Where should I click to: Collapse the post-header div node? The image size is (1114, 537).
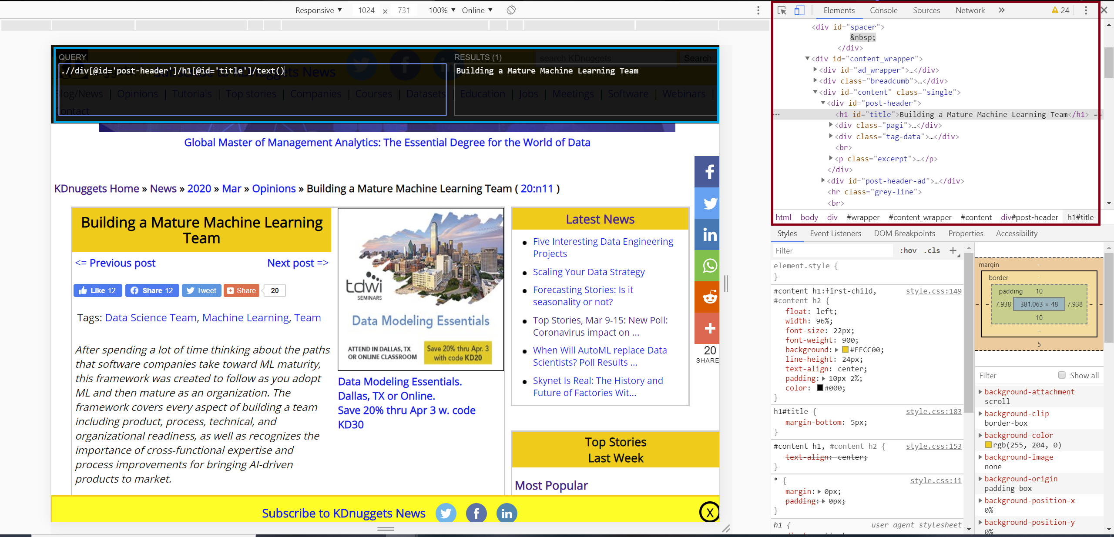[823, 103]
